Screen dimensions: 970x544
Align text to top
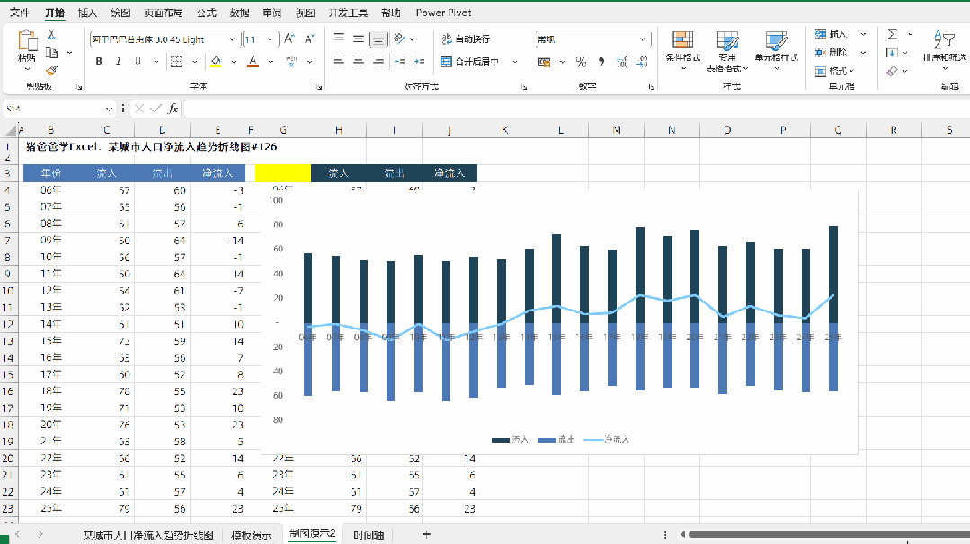pyautogui.click(x=339, y=39)
